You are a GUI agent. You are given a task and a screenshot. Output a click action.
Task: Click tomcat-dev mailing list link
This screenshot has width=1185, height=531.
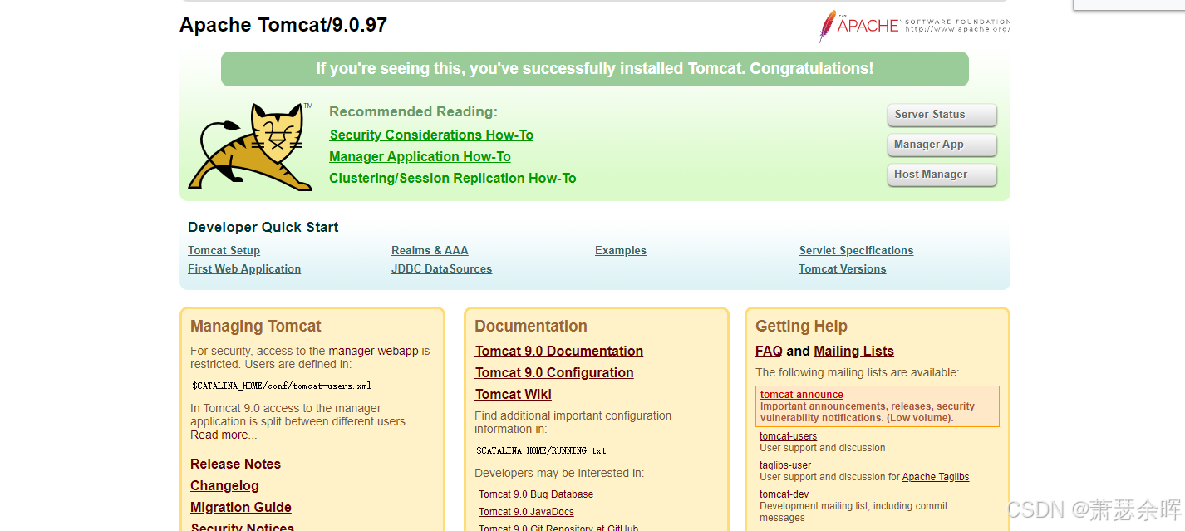(784, 494)
